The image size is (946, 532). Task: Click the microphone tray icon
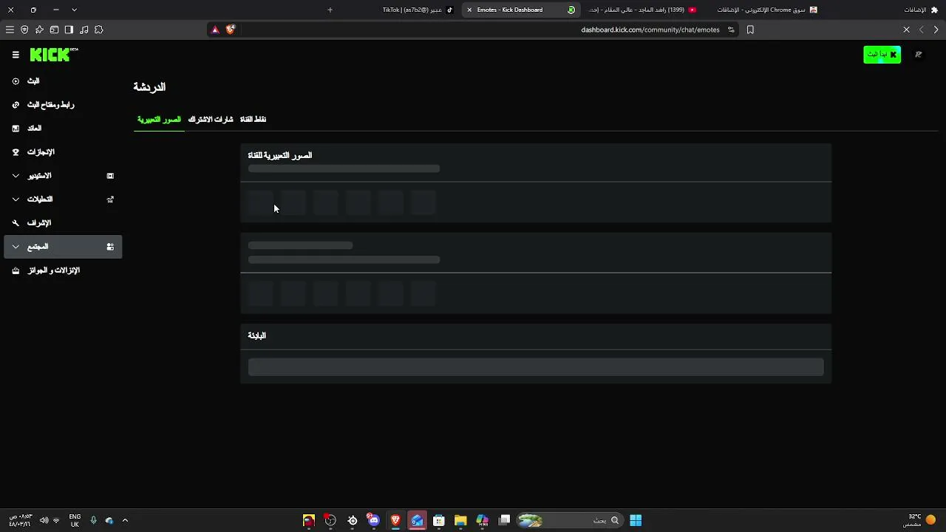(93, 521)
